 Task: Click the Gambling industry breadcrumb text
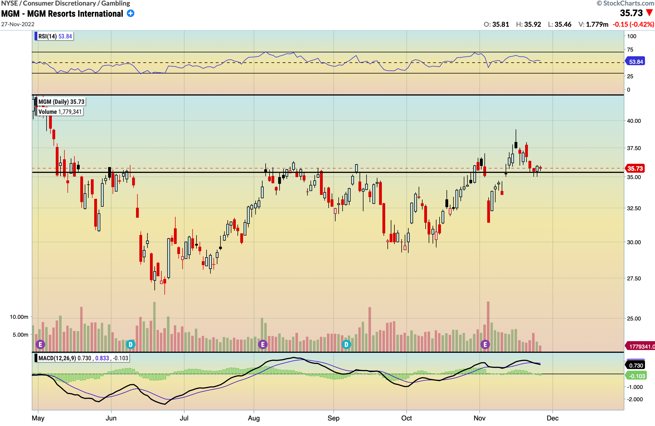115,3
